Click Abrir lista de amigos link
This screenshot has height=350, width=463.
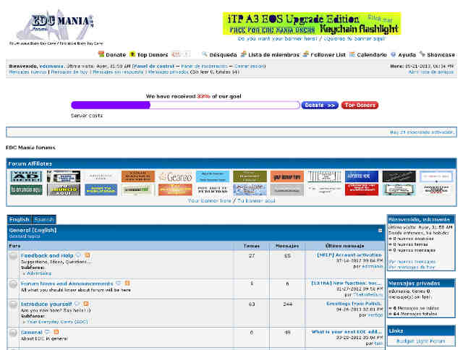[x=431, y=72]
